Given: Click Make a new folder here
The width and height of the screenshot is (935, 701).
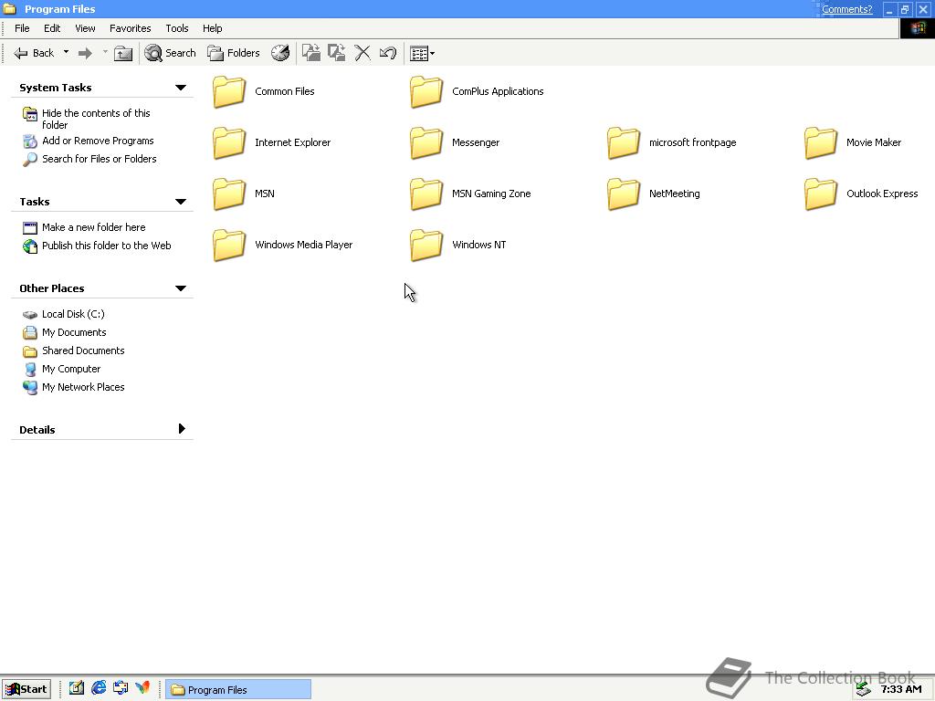Looking at the screenshot, I should pos(84,227).
